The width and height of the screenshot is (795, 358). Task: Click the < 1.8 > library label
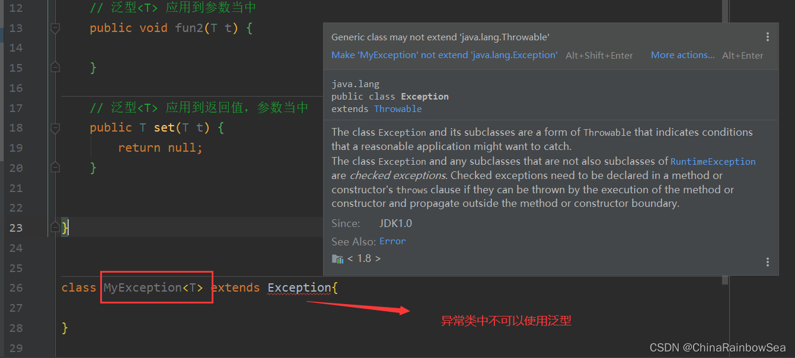pos(364,258)
